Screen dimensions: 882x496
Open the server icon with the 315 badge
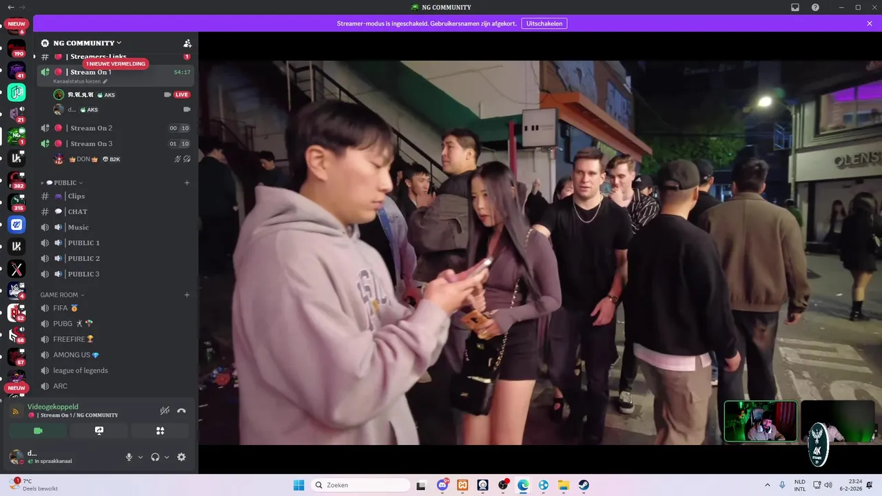click(x=17, y=203)
